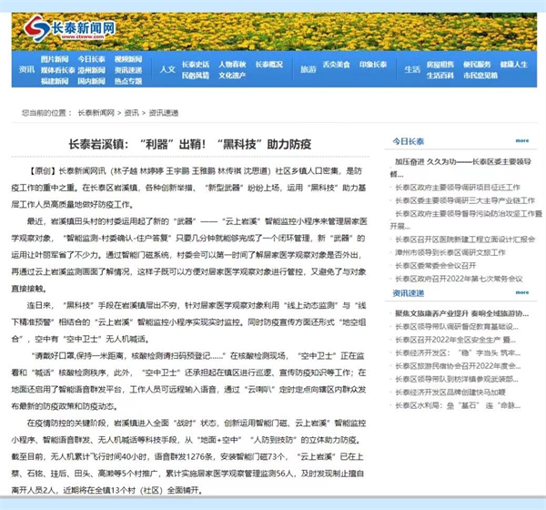
Task: Open article 漳州市领导到长泰区调研文旅工作
Action: coord(450,252)
